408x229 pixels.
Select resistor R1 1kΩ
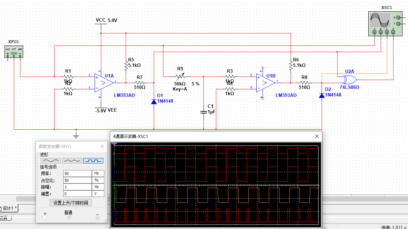(68, 77)
